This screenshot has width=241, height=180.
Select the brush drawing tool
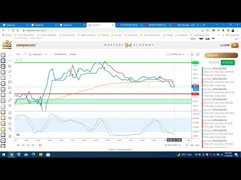coord(10,71)
